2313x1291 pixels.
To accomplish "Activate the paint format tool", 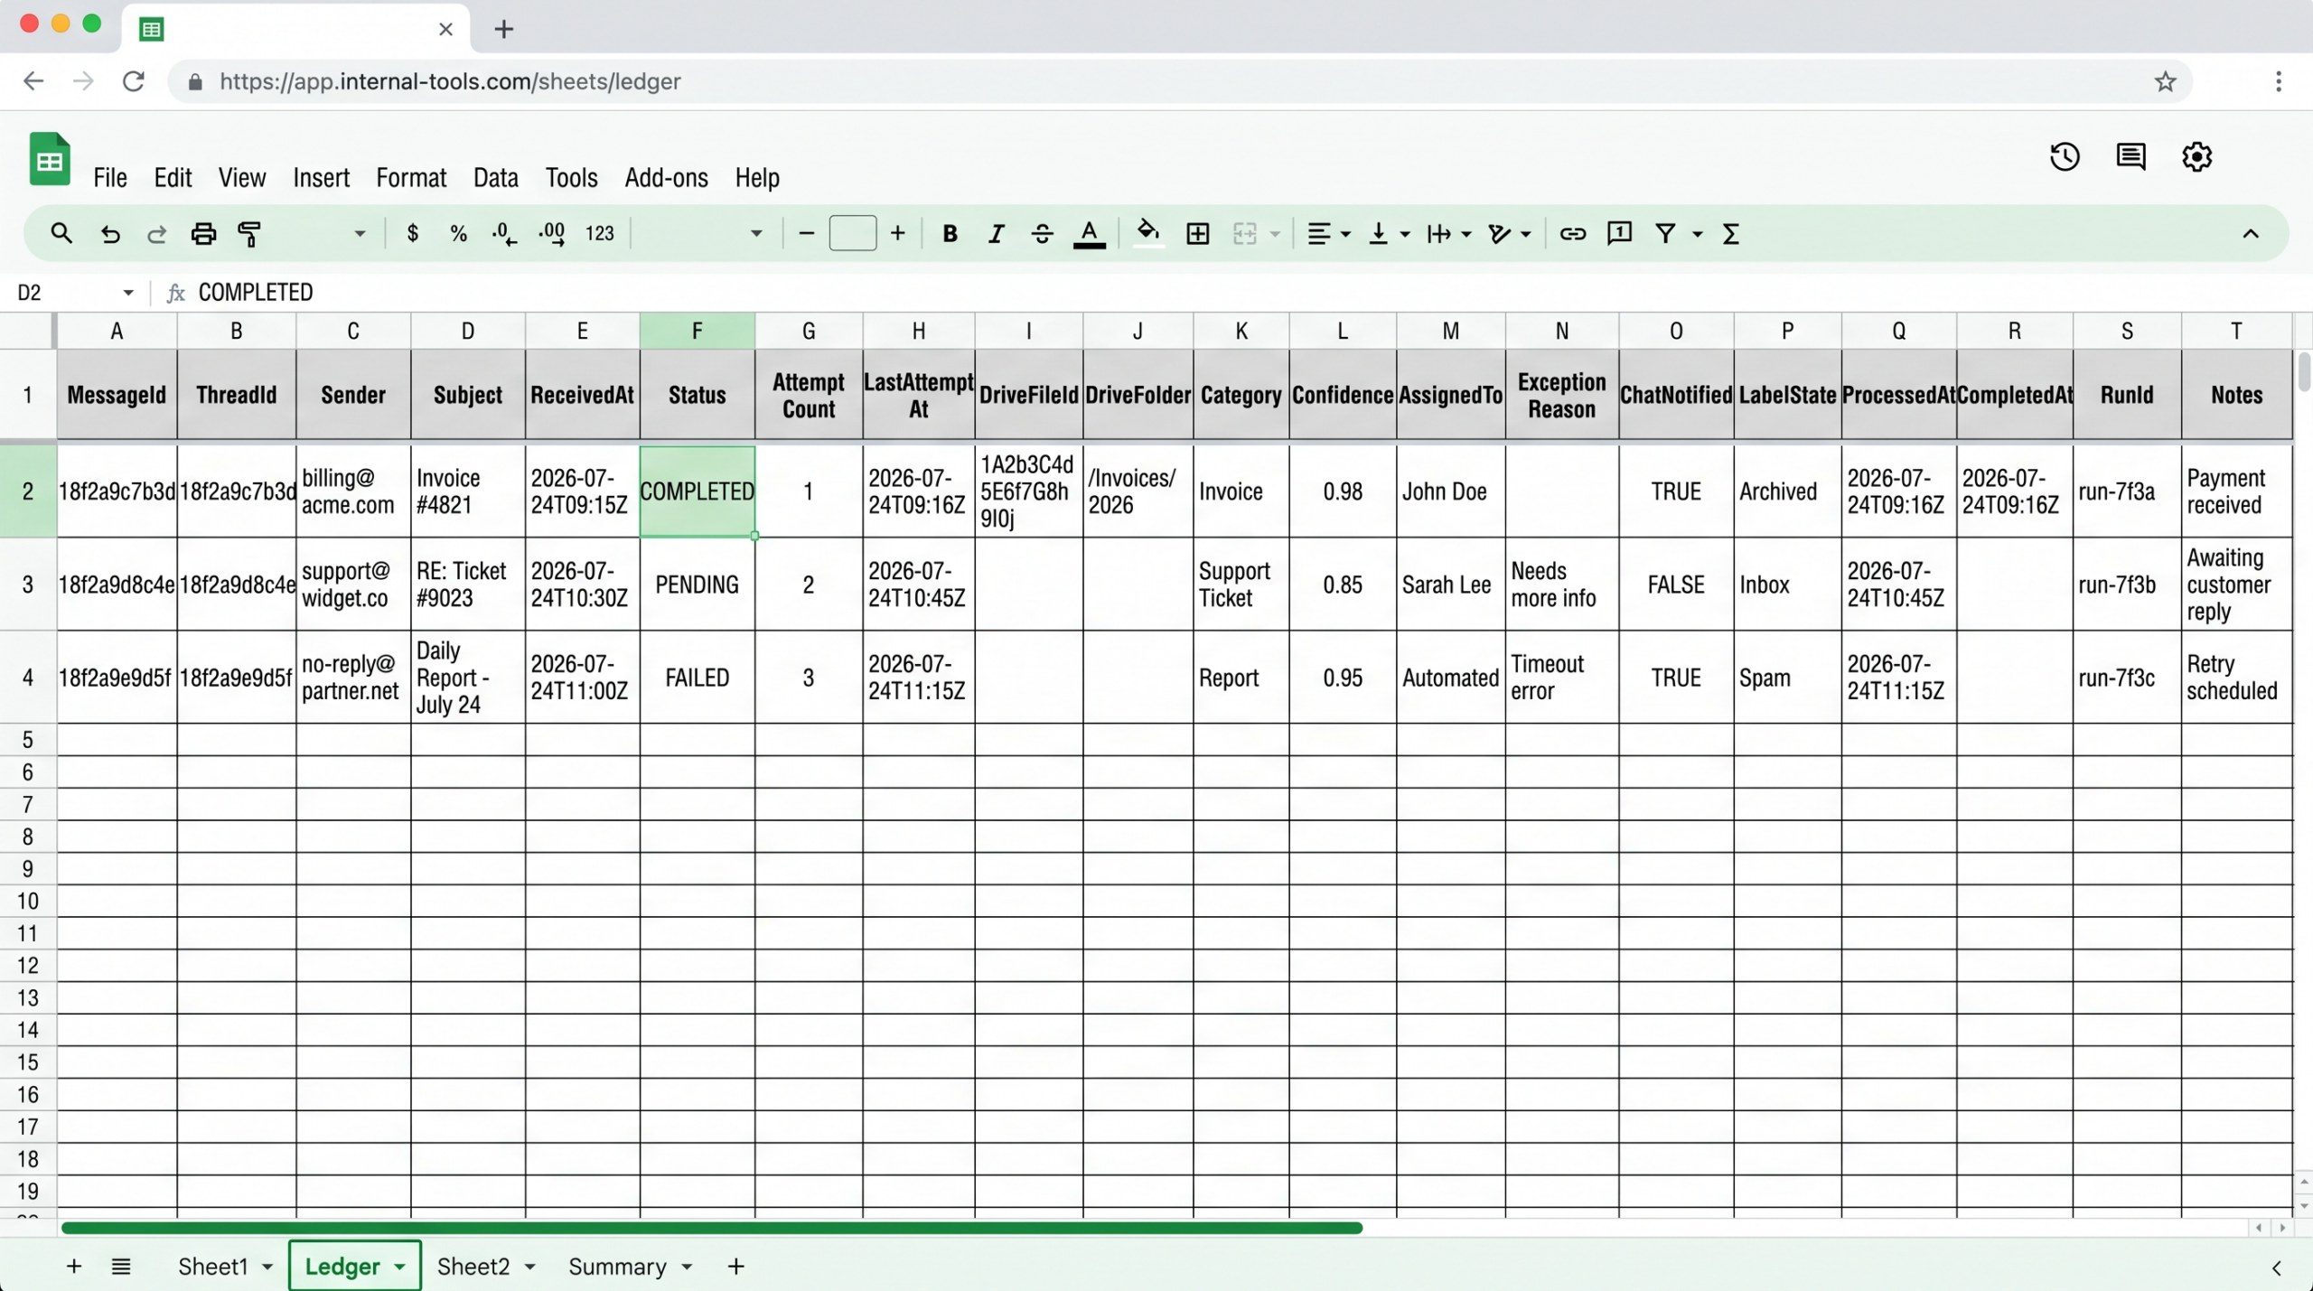I will [249, 234].
